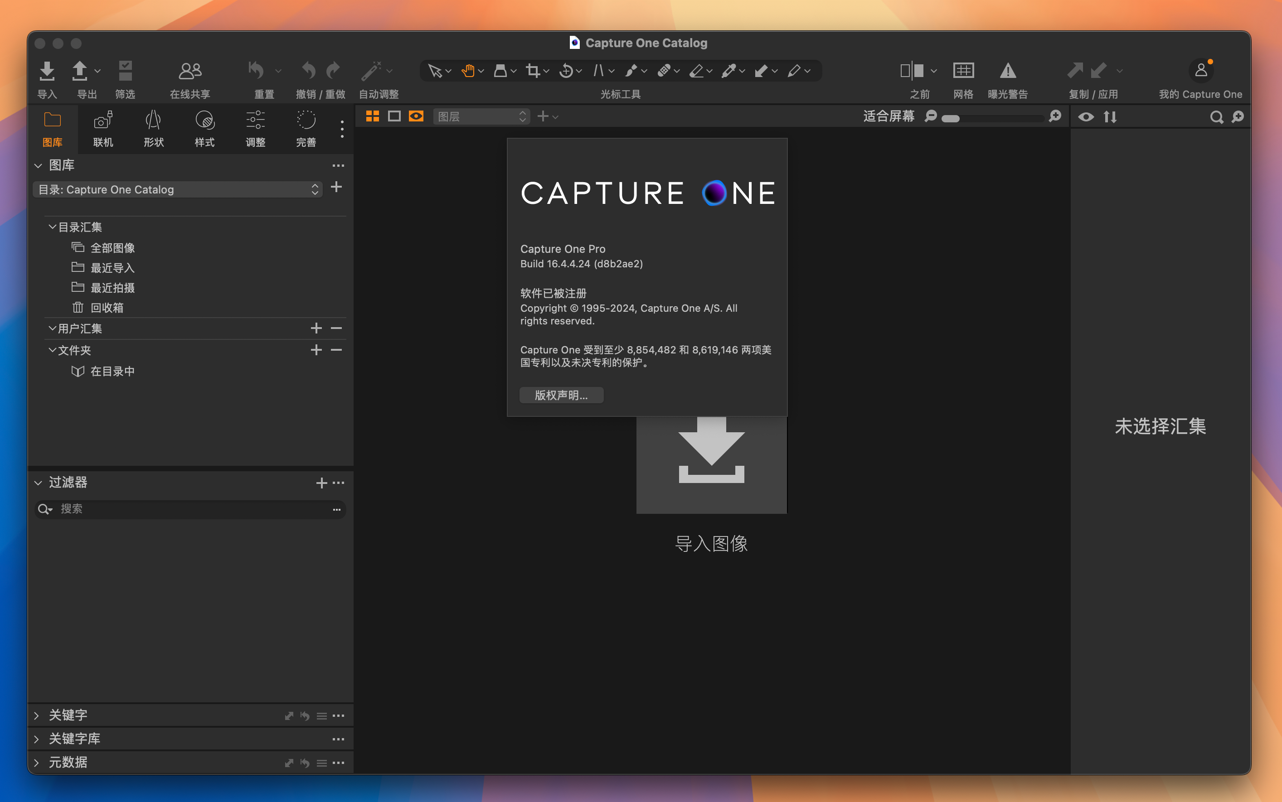Image resolution: width=1282 pixels, height=802 pixels.
Task: Click zoom in magnifier in viewer
Action: click(1055, 116)
